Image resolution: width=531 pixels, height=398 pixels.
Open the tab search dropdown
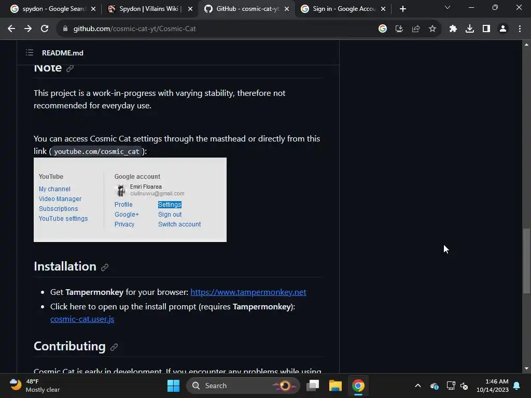click(x=448, y=7)
